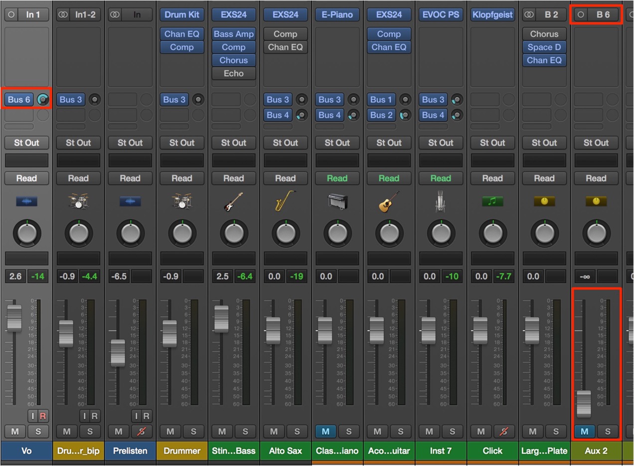
Task: Turn the pan knob on Vo strip
Action: 26,233
